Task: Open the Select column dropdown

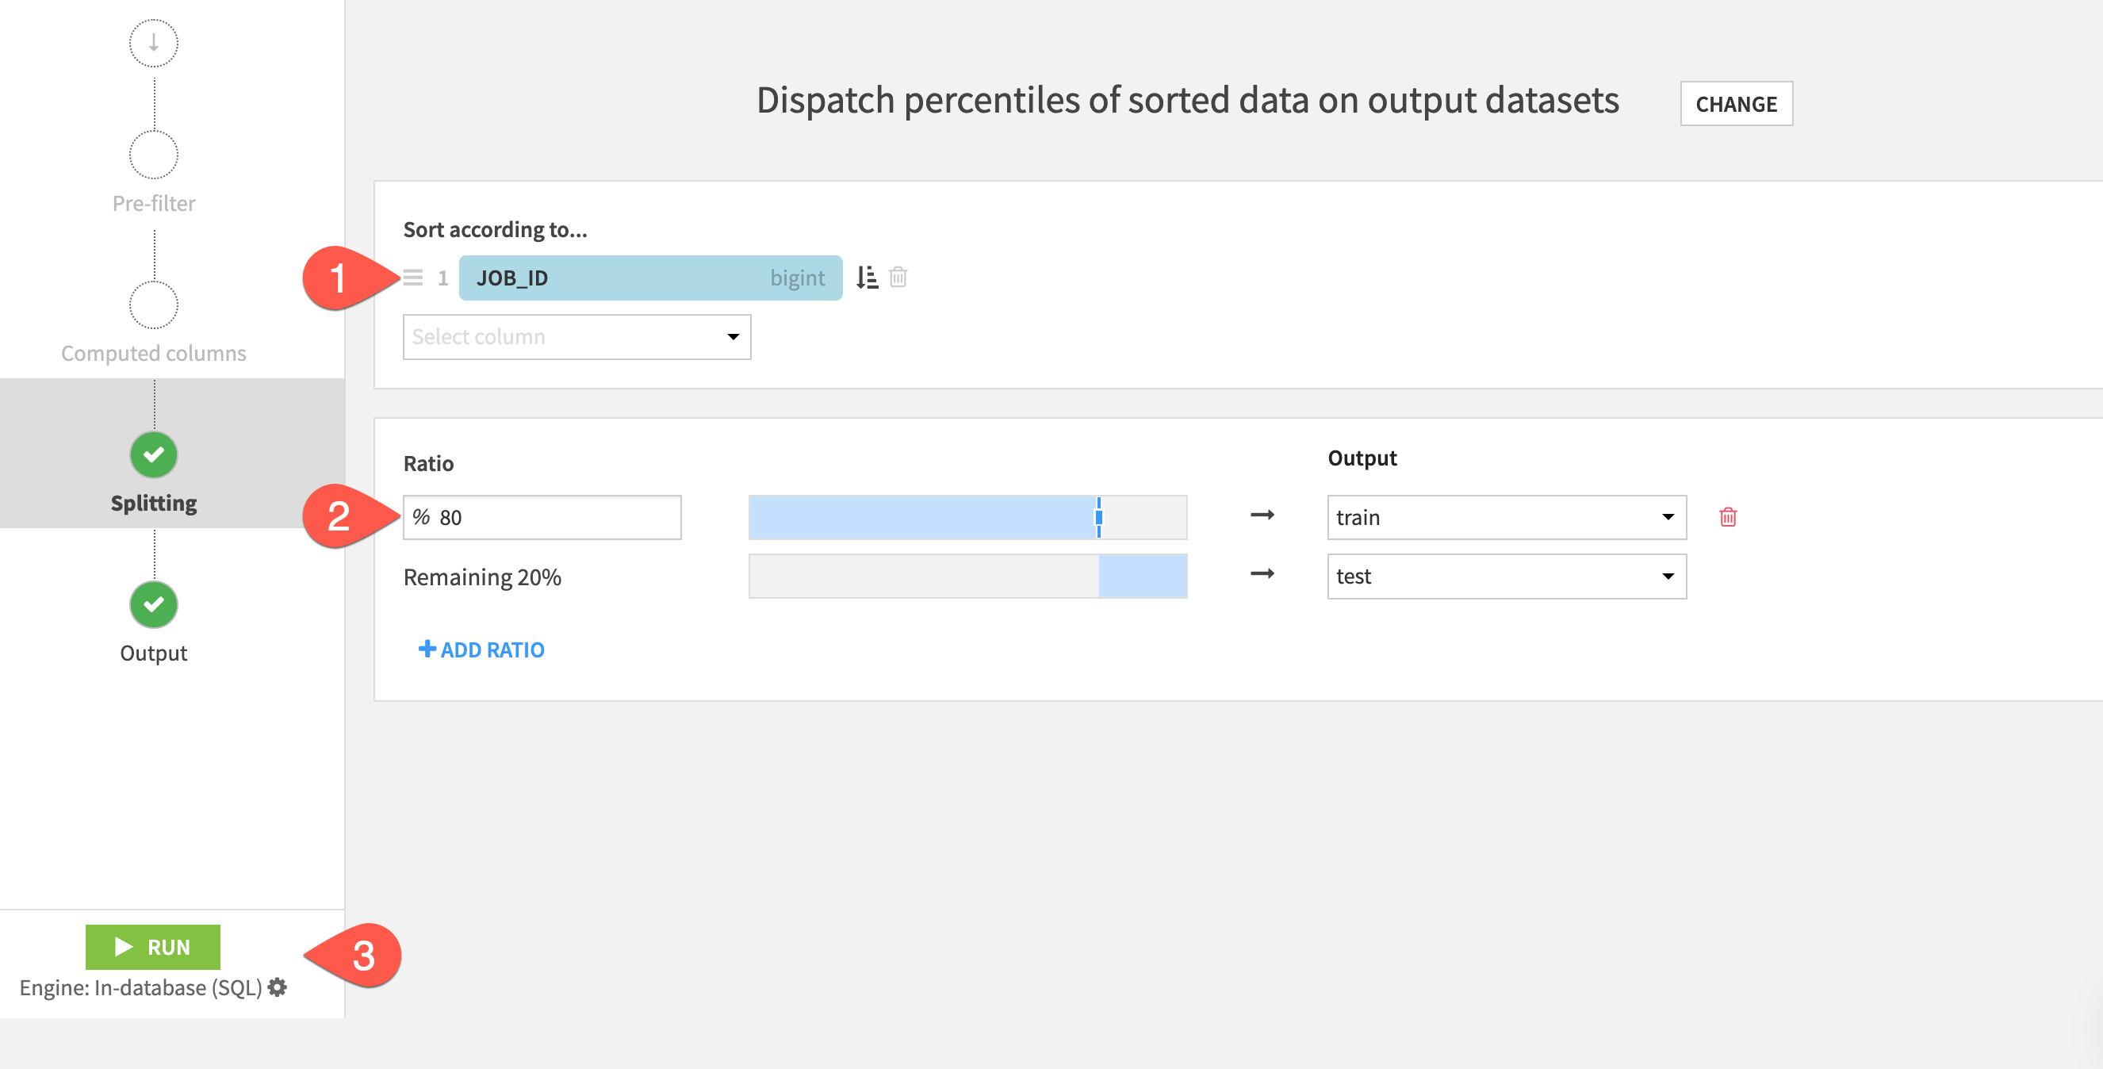Action: point(577,336)
